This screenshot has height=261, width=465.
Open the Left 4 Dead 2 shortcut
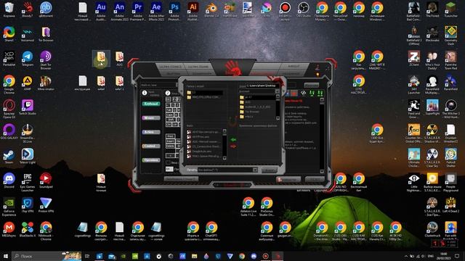pyautogui.click(x=450, y=205)
